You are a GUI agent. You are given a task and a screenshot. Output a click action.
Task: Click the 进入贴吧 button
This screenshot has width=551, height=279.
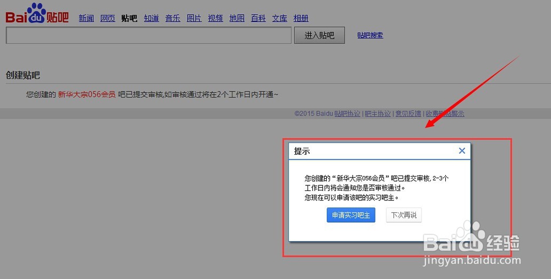point(320,35)
